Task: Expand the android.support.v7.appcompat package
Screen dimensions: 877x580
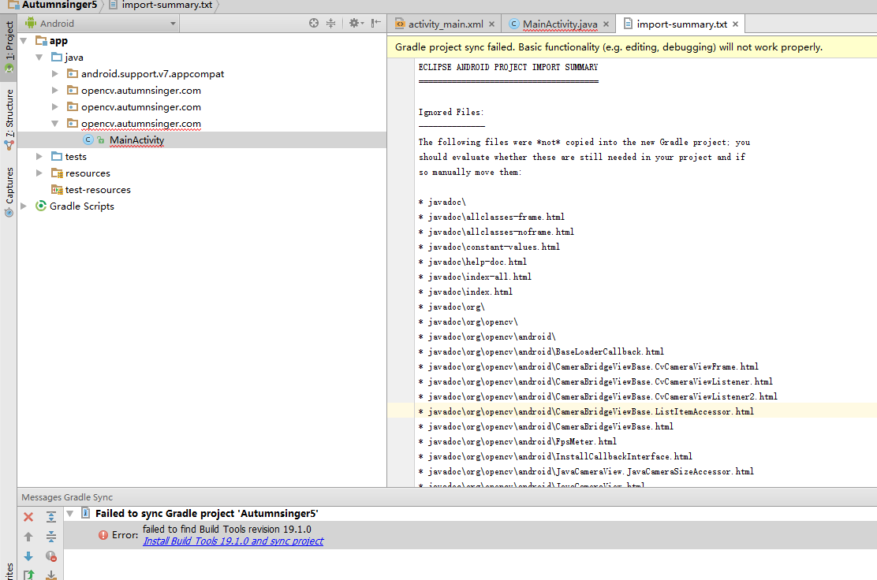Action: point(54,74)
